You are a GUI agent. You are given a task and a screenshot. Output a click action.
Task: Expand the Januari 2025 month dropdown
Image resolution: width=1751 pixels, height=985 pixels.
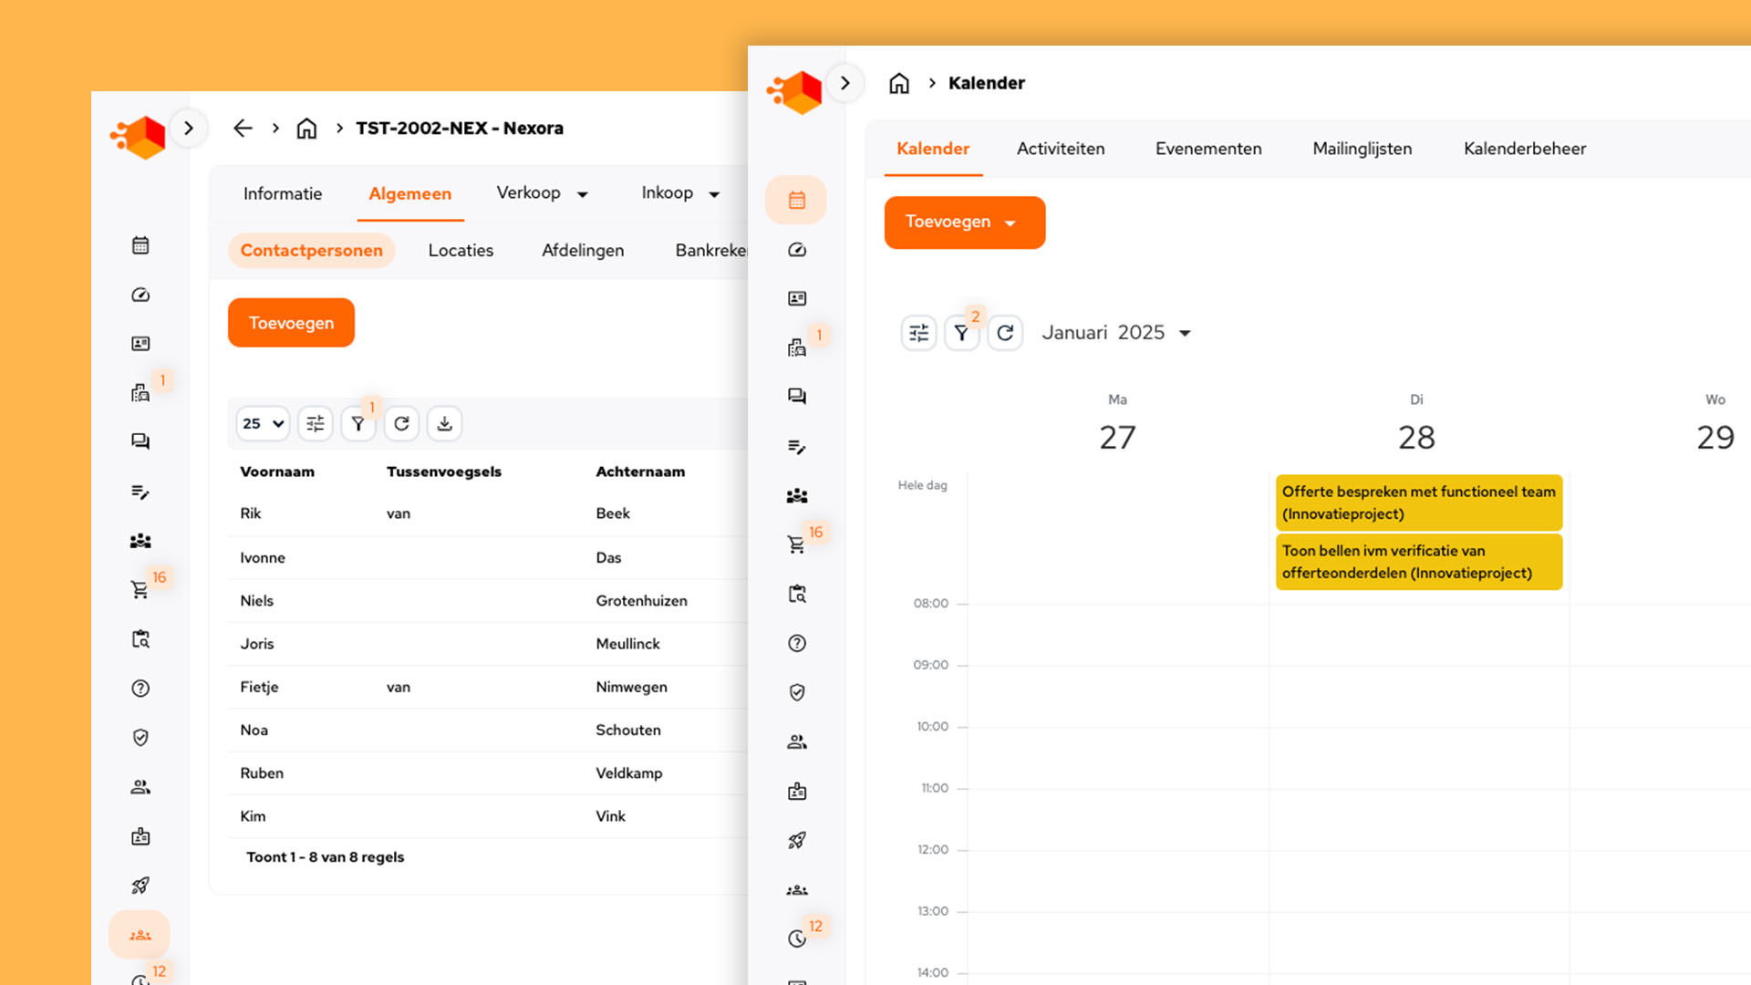coord(1185,334)
